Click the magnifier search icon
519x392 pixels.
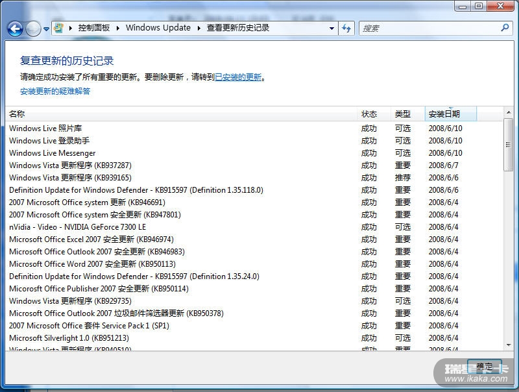505,28
